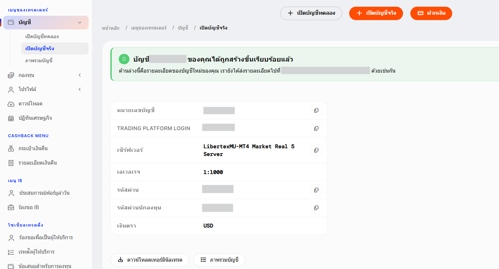
Task: Copy the account number (หมายเลขบัญชี)
Action: tap(316, 110)
